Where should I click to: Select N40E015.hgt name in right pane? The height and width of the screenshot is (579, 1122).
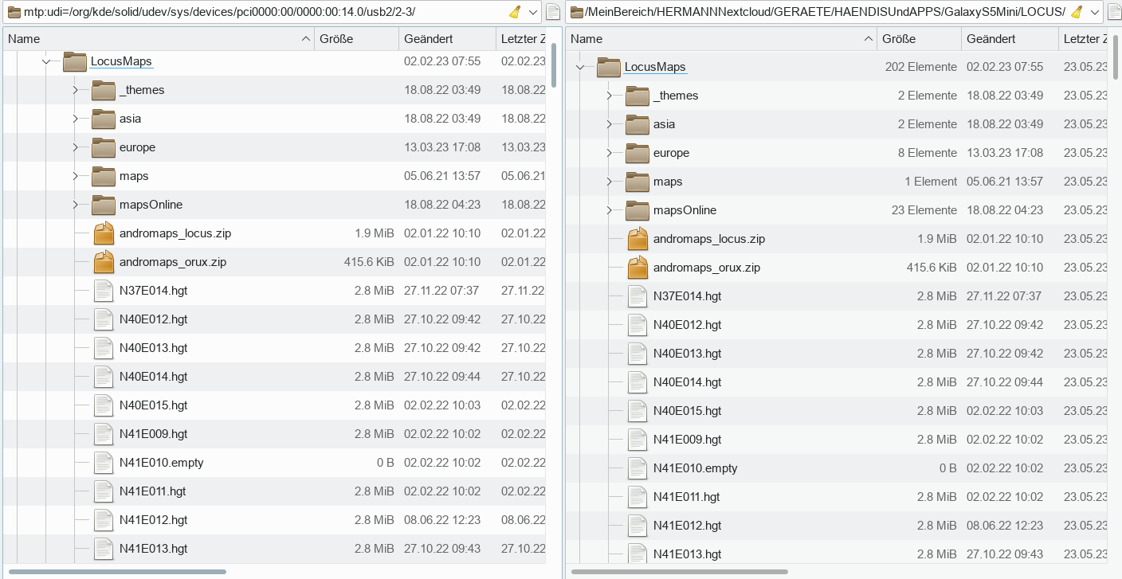coord(688,411)
